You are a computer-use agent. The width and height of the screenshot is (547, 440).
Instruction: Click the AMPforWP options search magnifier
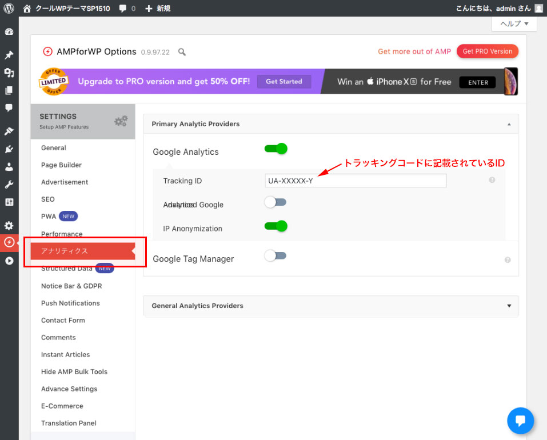(182, 52)
